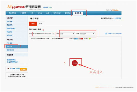Click the Go to My Alibaba link
This screenshot has width=137, height=92.
(112, 10)
